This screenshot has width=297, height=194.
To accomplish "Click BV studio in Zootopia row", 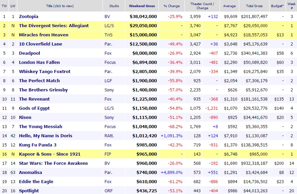I will 107,17.
